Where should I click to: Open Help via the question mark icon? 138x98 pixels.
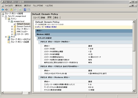(25, 10)
